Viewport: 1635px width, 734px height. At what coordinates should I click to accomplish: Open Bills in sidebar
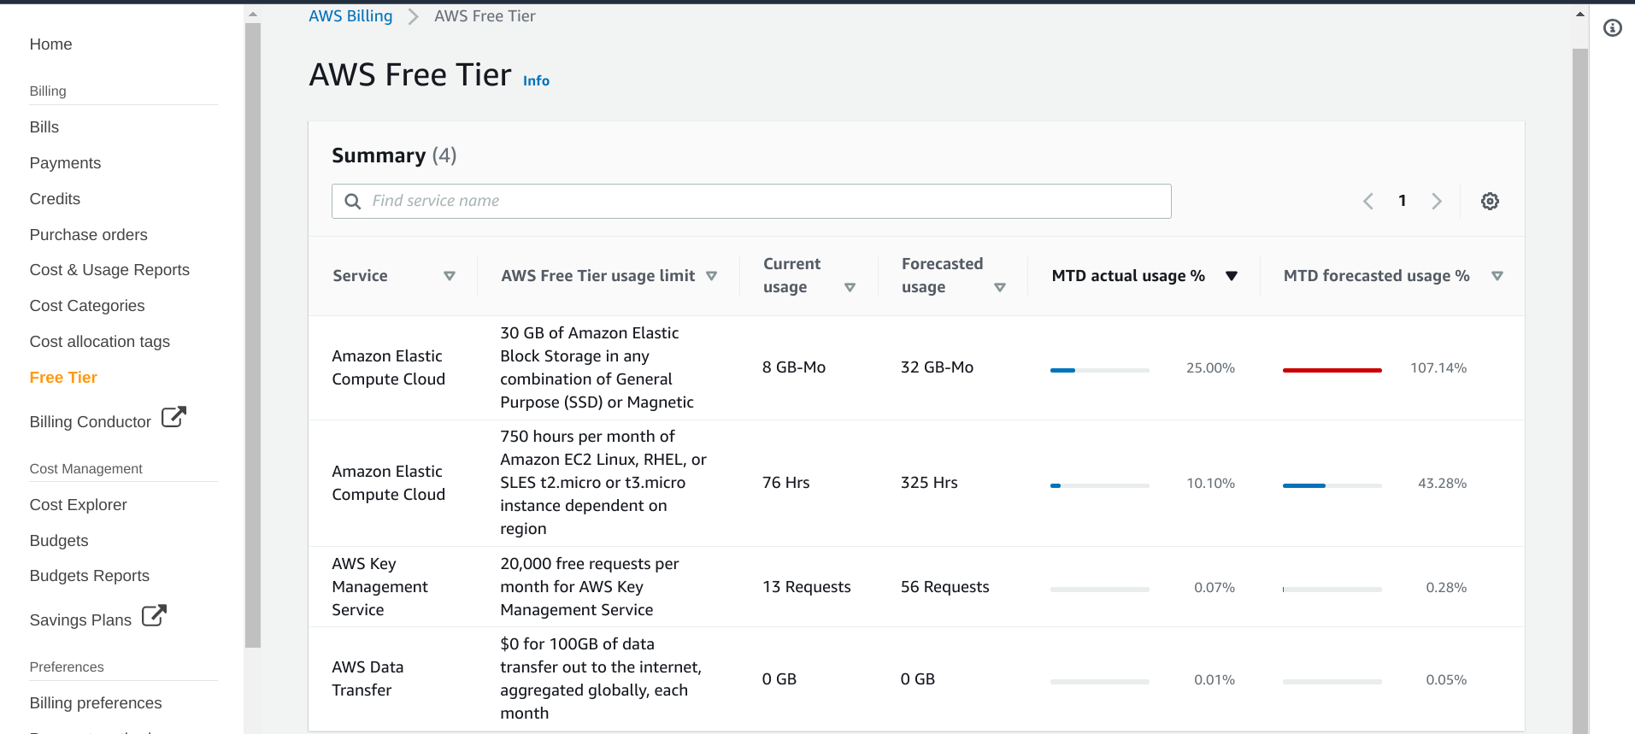(x=44, y=127)
